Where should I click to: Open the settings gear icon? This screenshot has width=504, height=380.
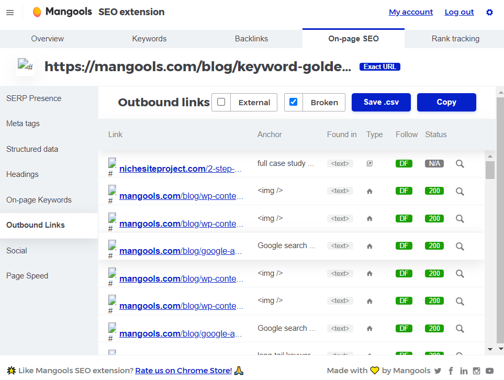(489, 12)
